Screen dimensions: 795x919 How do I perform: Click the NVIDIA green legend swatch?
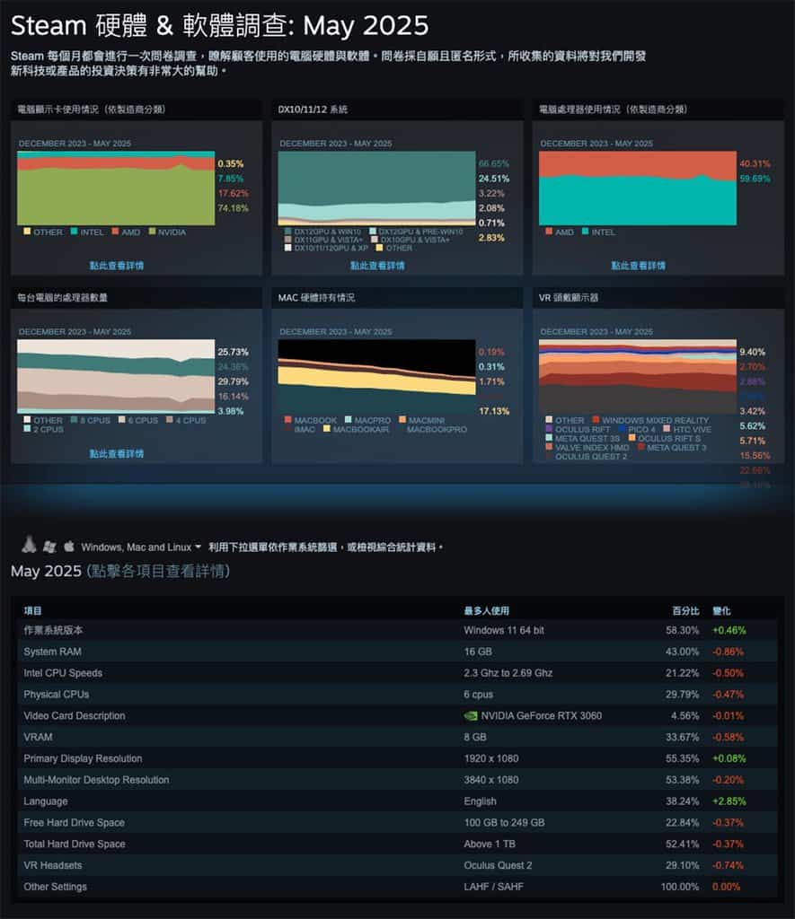pos(153,232)
